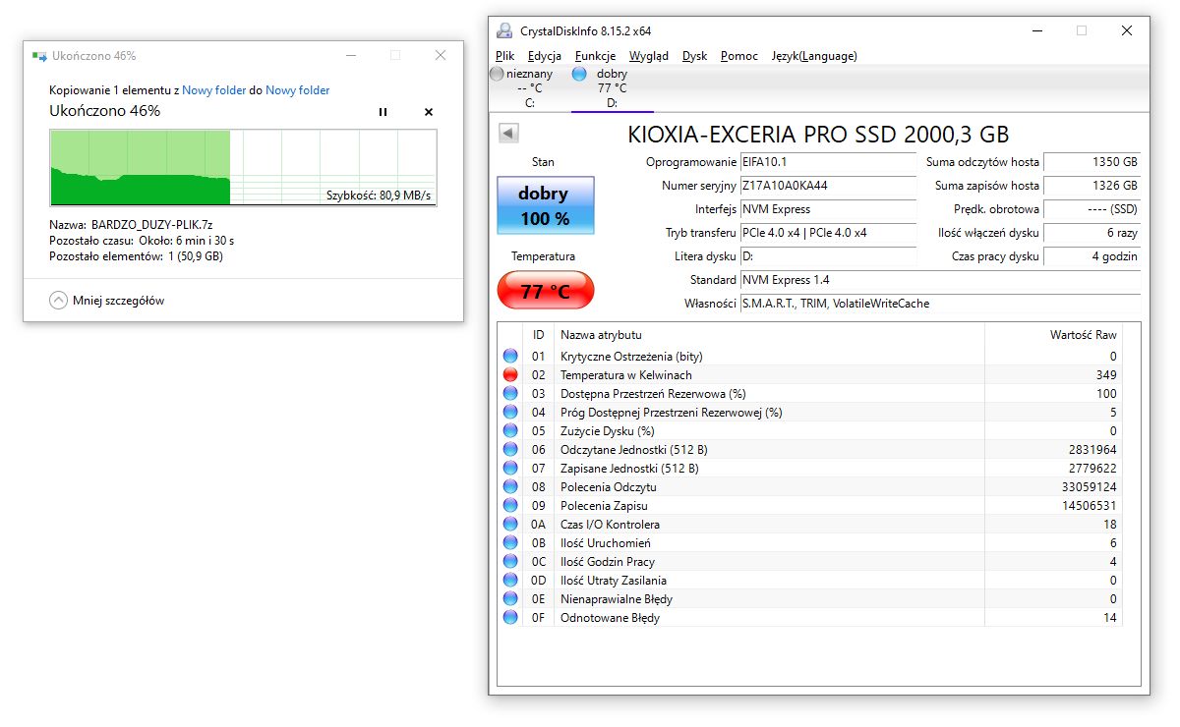The height and width of the screenshot is (727, 1180).
Task: Click the serial number field Z17A10A0KA44
Action: 828,186
